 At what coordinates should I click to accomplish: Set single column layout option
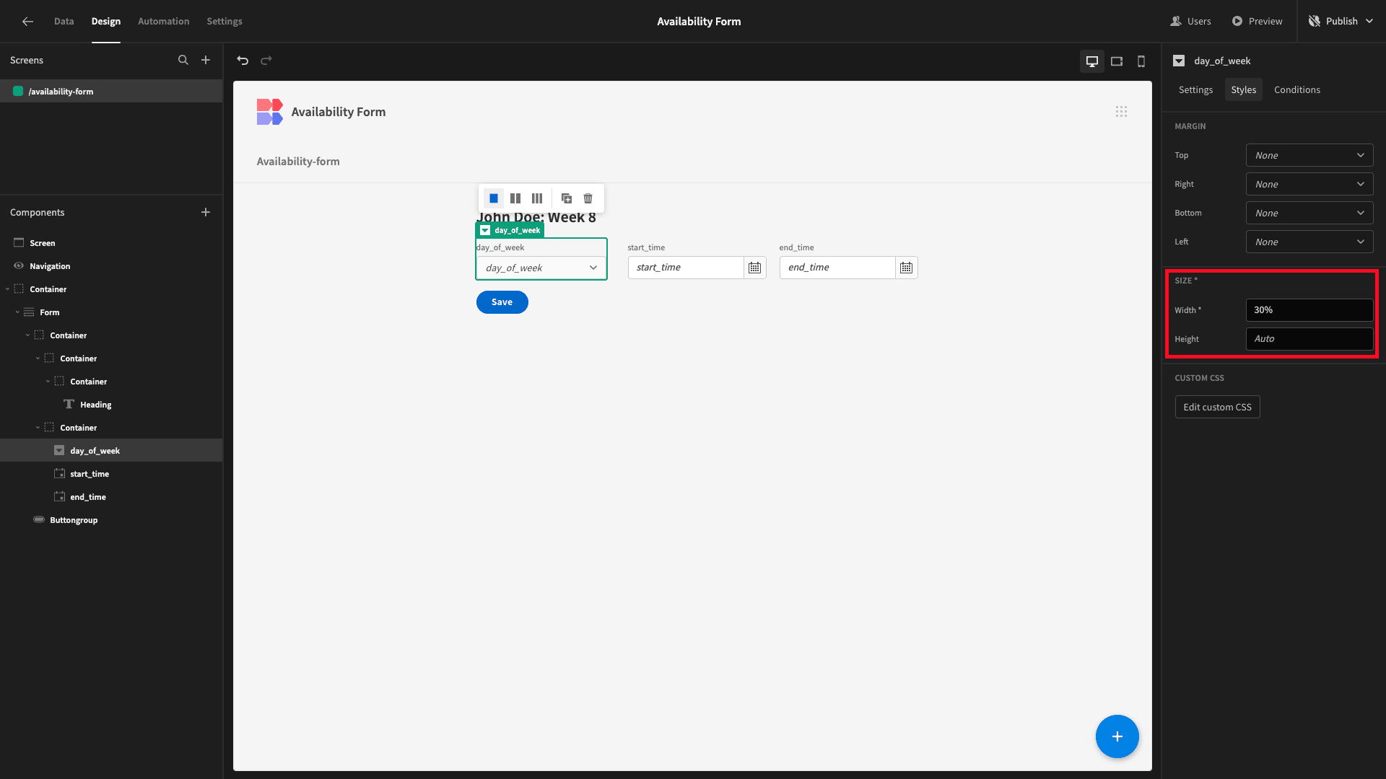click(x=494, y=198)
